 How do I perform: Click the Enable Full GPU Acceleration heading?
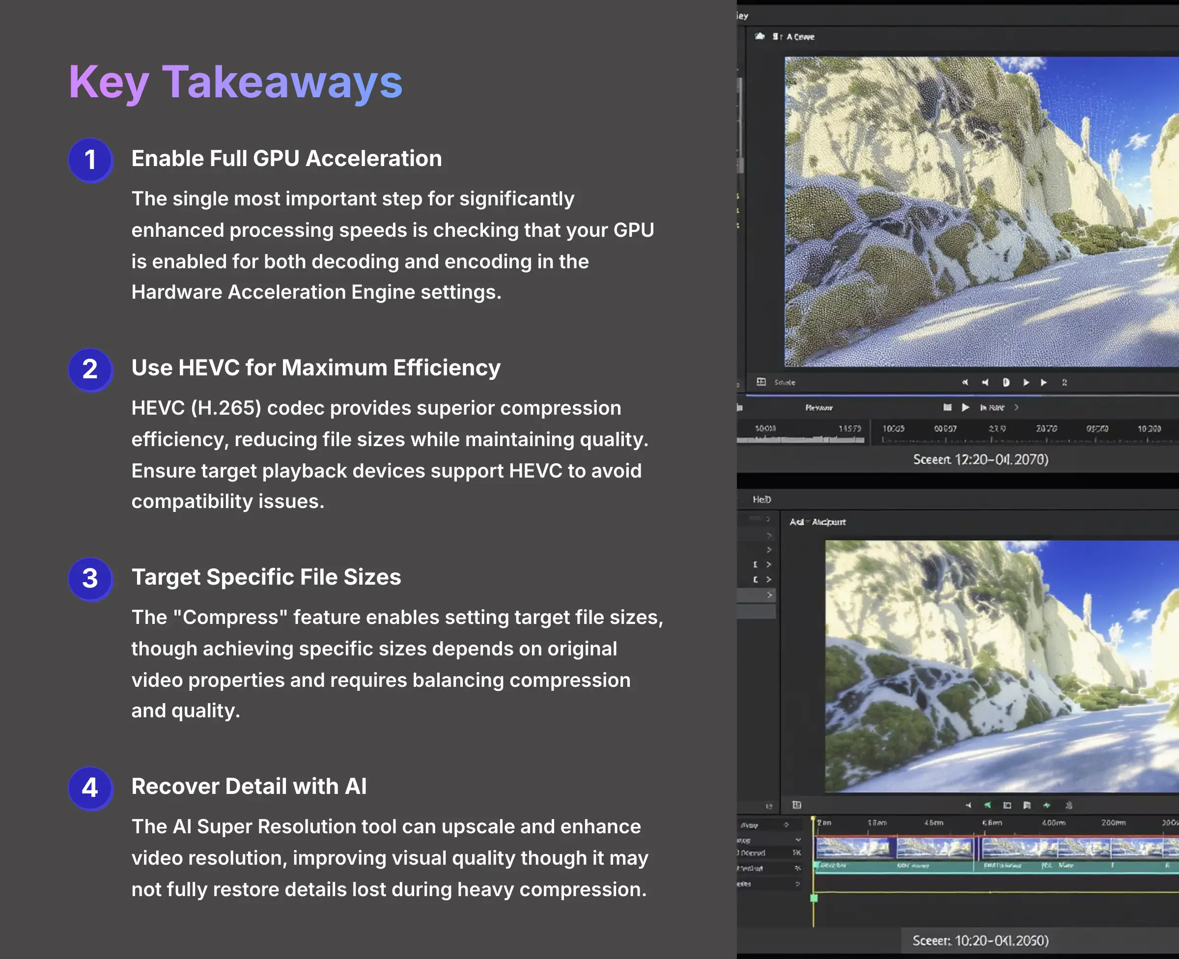[286, 159]
